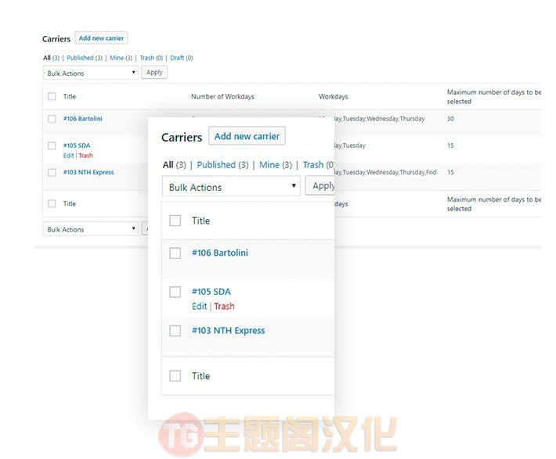Screen dimensions: 556x459
Task: Click the enlarged Edit link under #105 SDA
Action: click(x=199, y=306)
